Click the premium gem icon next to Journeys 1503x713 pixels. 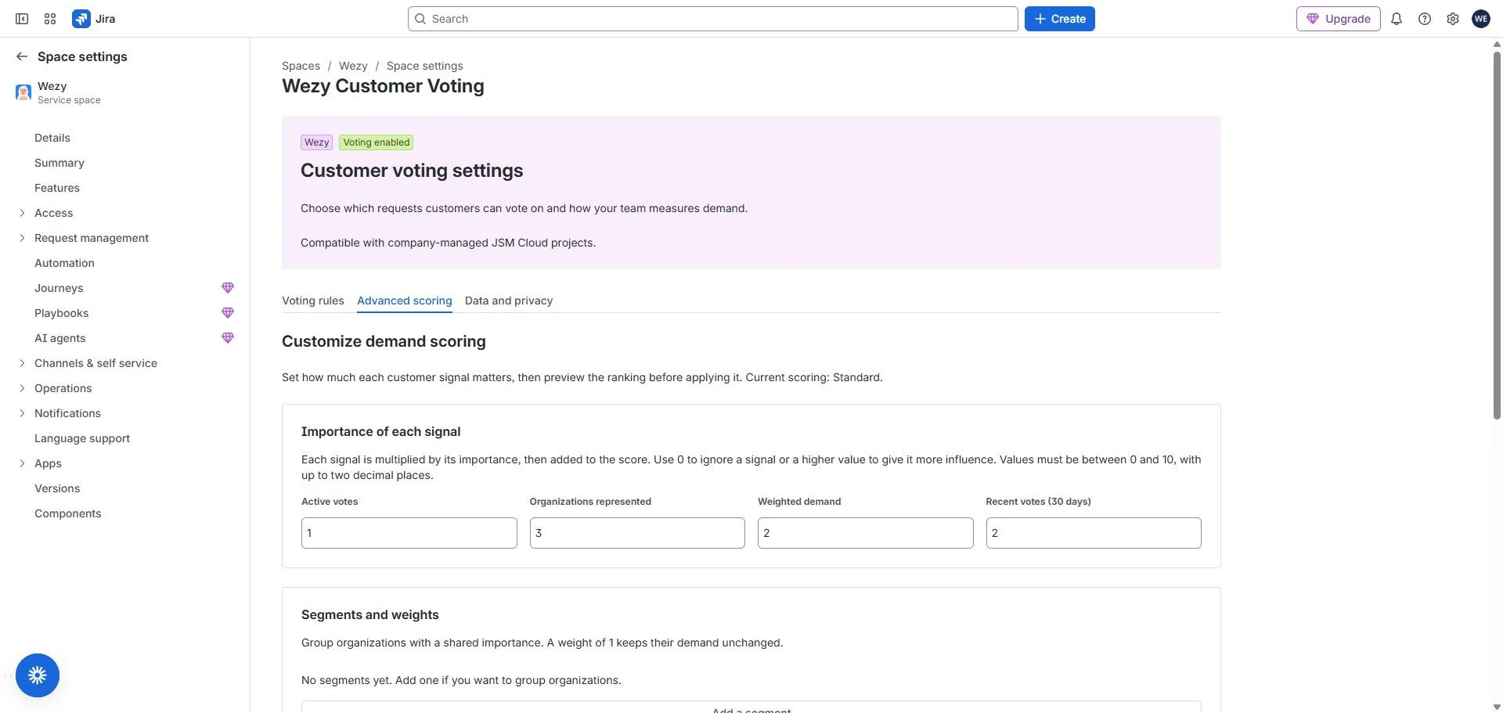pyautogui.click(x=228, y=288)
